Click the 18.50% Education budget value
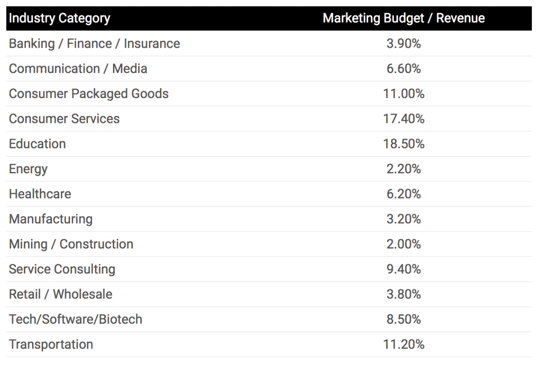 pos(404,144)
